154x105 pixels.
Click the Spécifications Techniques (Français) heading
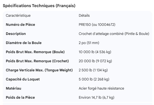39,6
